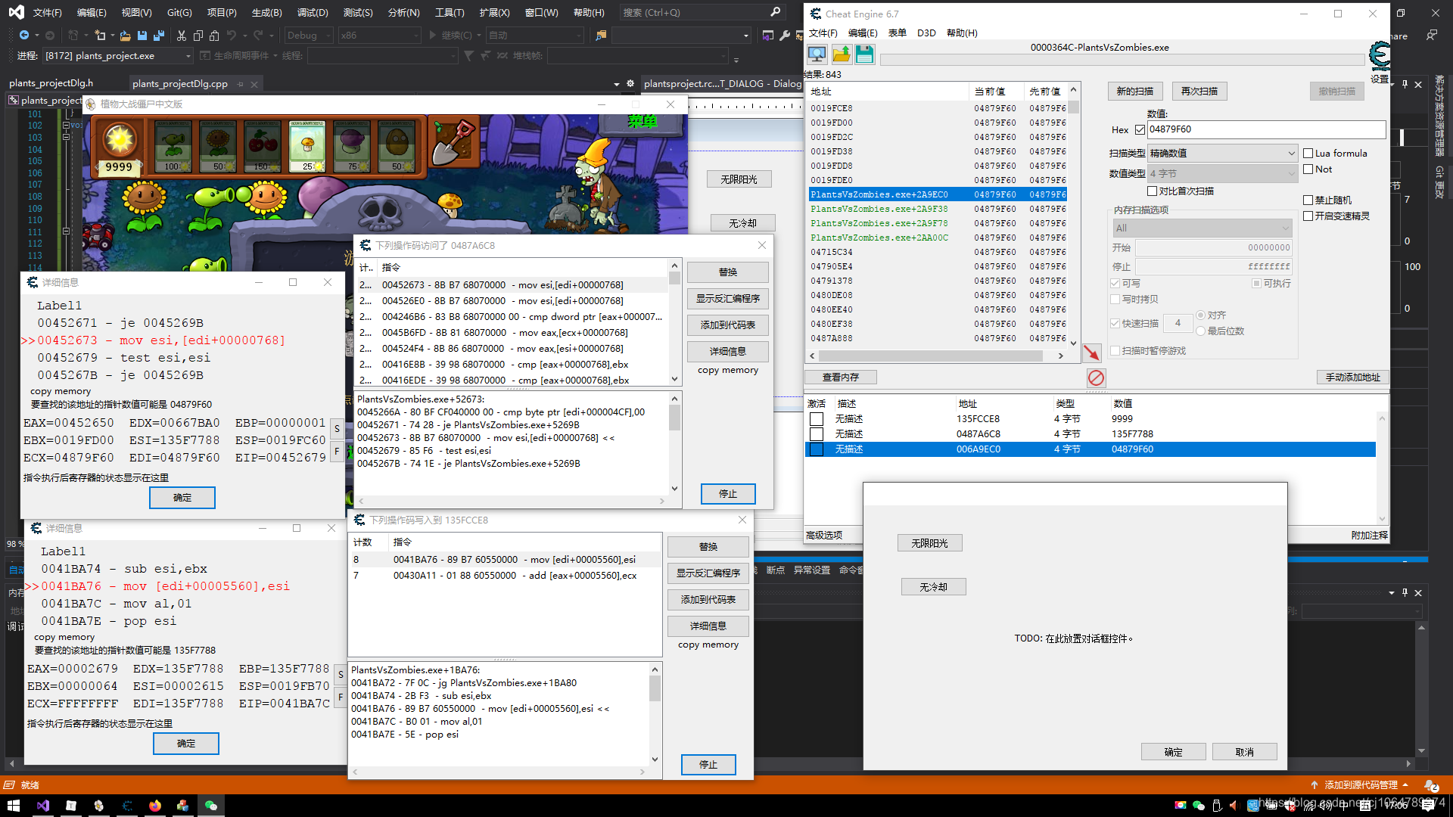This screenshot has width=1453, height=817.
Task: Click the load table folder icon in Cheat Engine
Action: [x=841, y=54]
